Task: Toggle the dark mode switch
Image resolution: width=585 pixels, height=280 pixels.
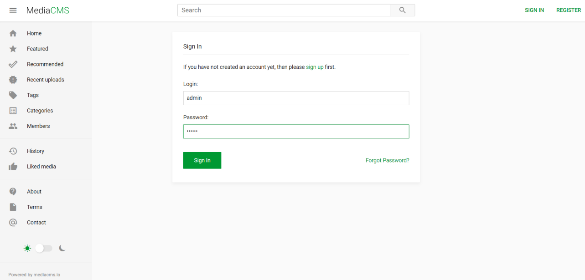Action: click(44, 248)
